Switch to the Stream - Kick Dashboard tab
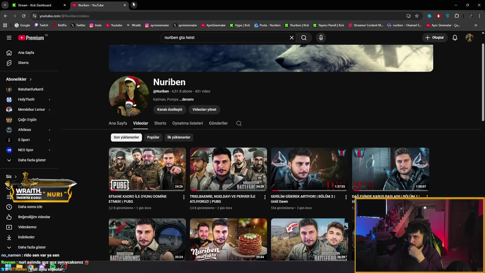Screen dimensions: 485x273 coord(39,5)
